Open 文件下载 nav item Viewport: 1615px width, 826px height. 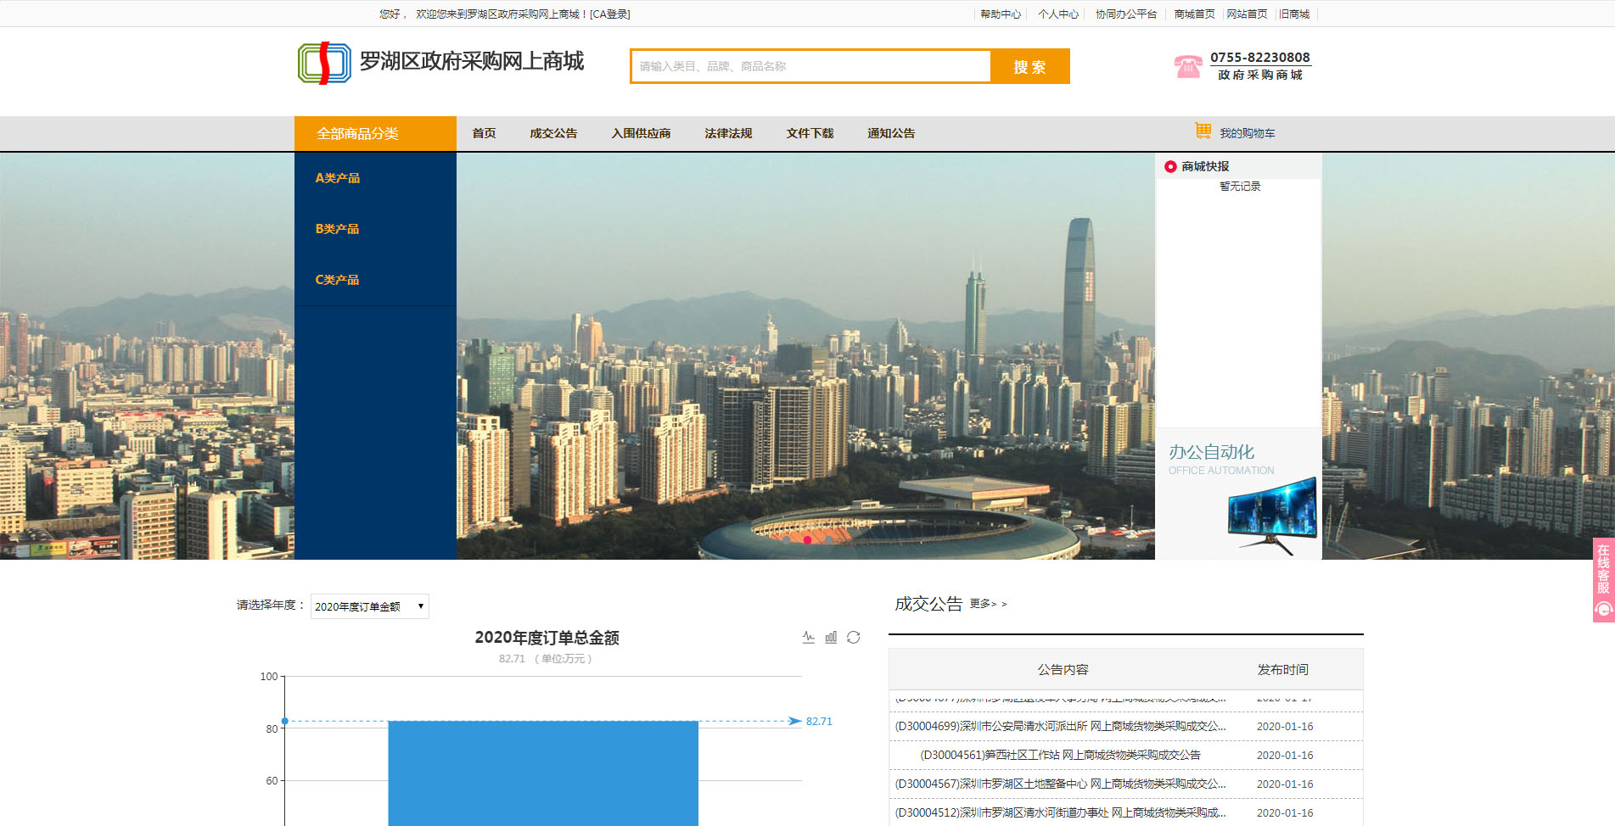point(810,133)
